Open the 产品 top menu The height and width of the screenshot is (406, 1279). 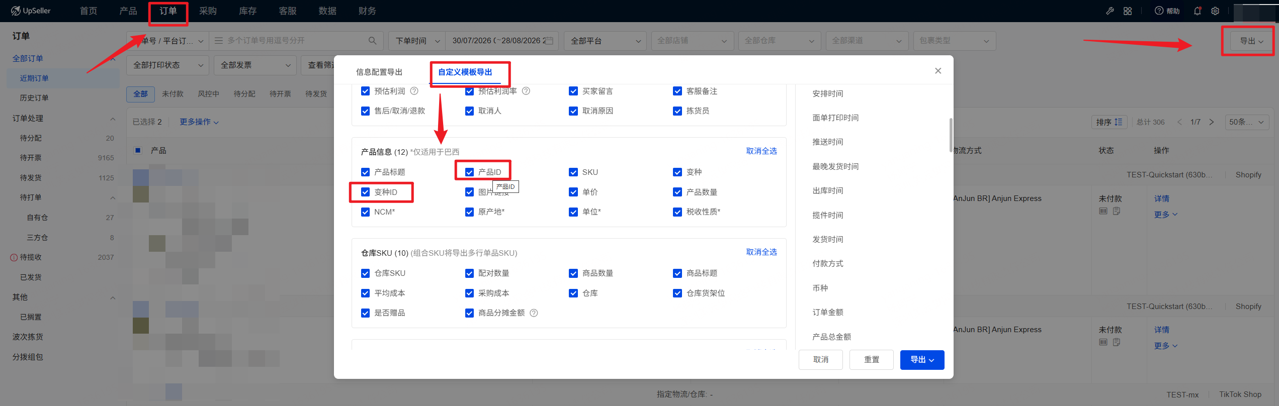click(x=128, y=11)
